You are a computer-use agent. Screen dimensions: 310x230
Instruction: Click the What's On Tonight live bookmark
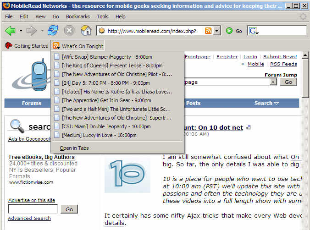click(x=77, y=46)
